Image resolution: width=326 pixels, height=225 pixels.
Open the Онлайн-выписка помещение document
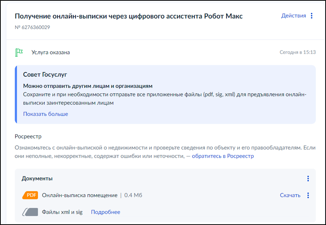[x=80, y=195]
